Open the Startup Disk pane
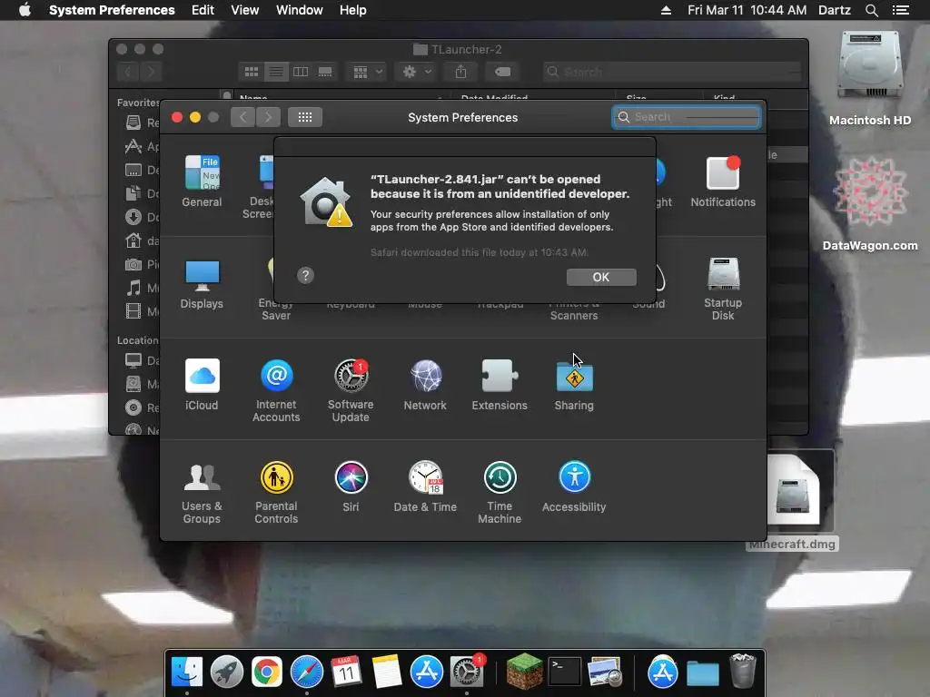 [x=722, y=289]
